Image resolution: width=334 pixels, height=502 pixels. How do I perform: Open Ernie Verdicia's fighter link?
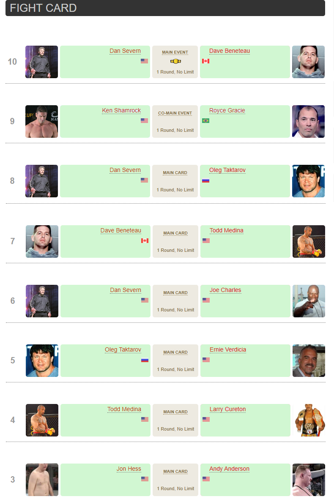[x=228, y=349]
